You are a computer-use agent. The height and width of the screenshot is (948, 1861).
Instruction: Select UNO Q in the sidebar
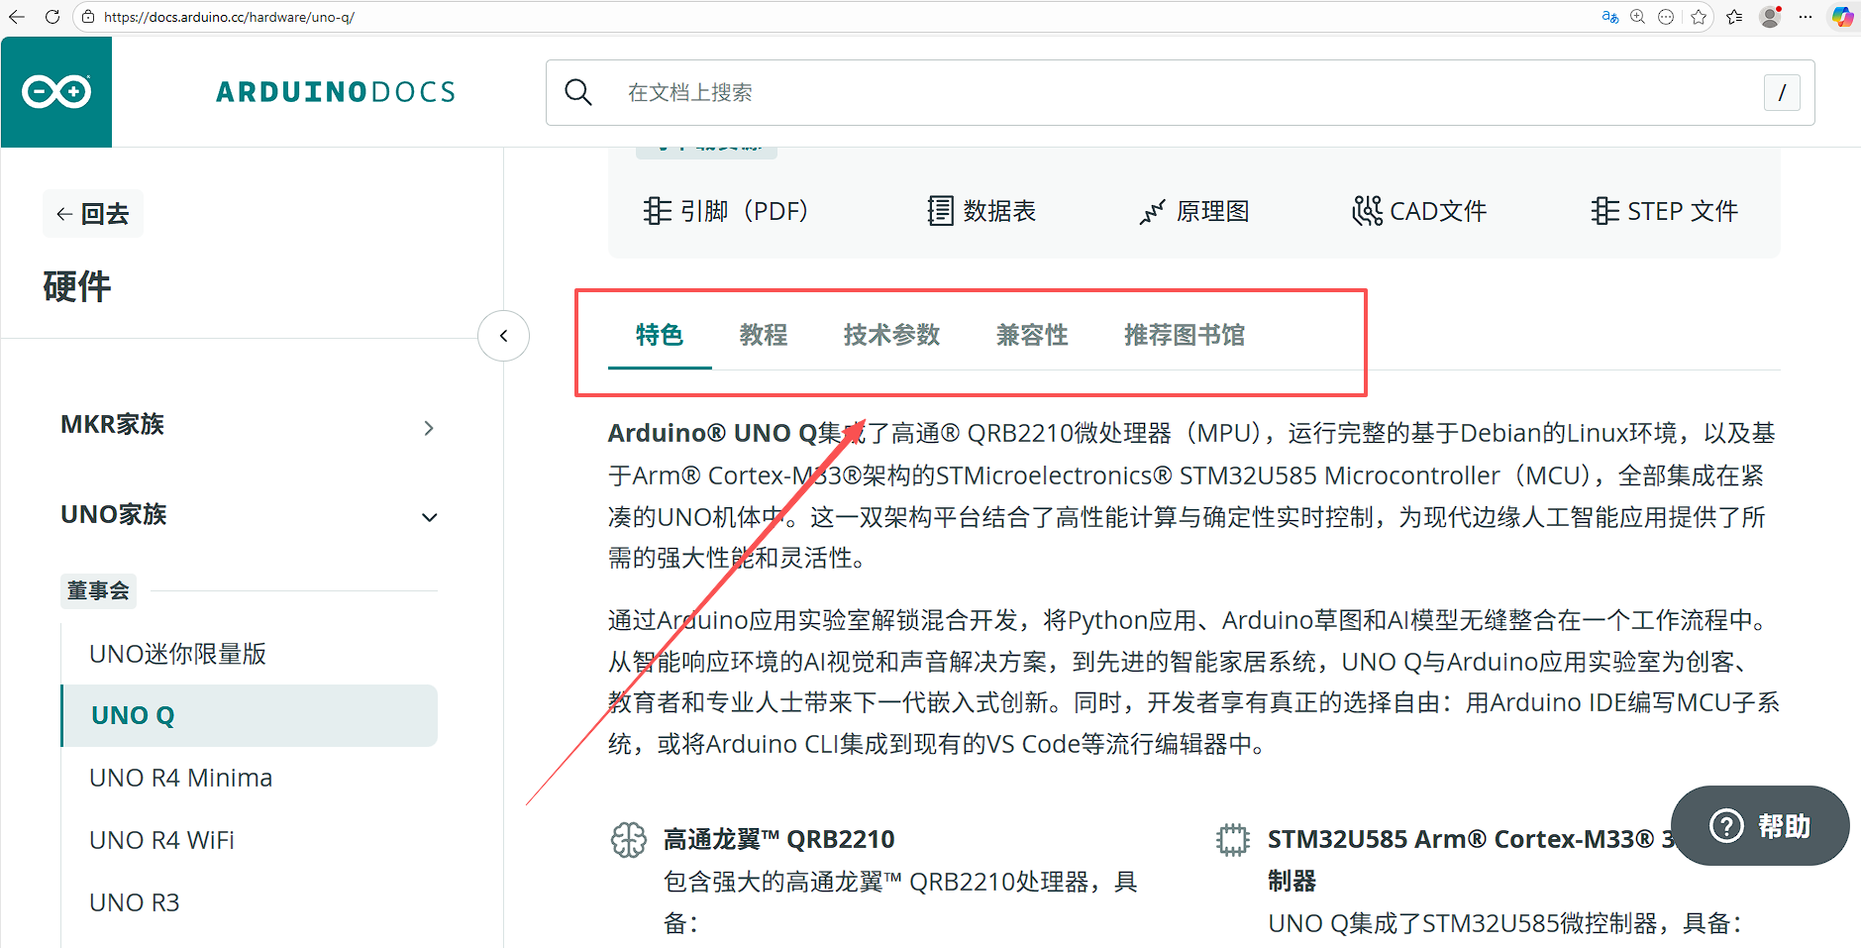[250, 715]
